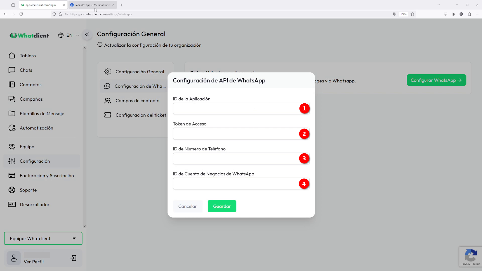Click gear icon of Configuración General
The image size is (482, 271).
108,72
